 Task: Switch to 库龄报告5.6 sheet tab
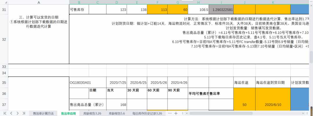117,113
